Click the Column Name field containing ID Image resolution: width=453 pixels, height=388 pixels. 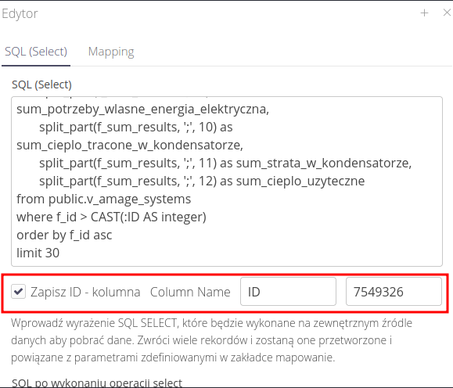click(x=288, y=292)
